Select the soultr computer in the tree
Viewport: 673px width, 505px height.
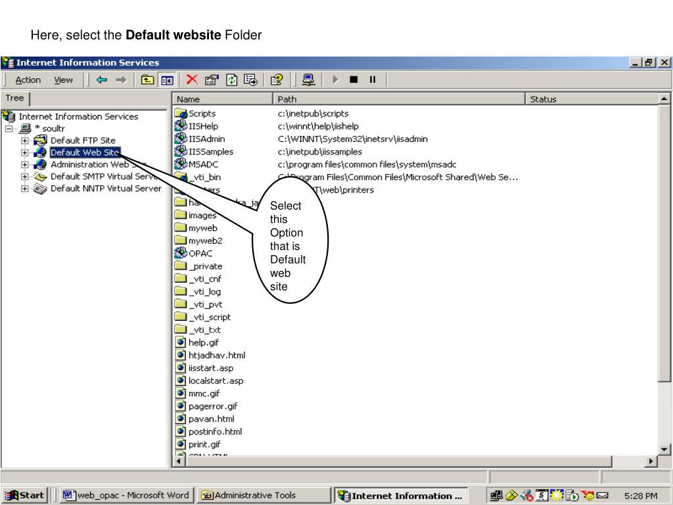point(50,128)
